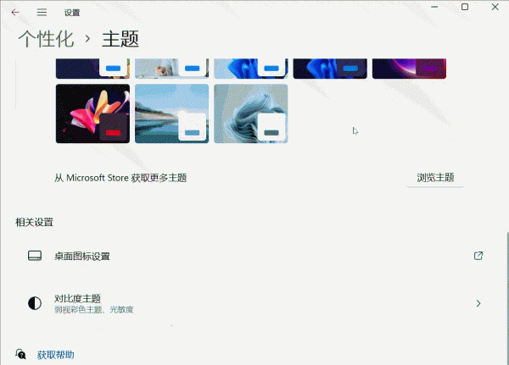Minimize the 设置 window

pos(434,7)
